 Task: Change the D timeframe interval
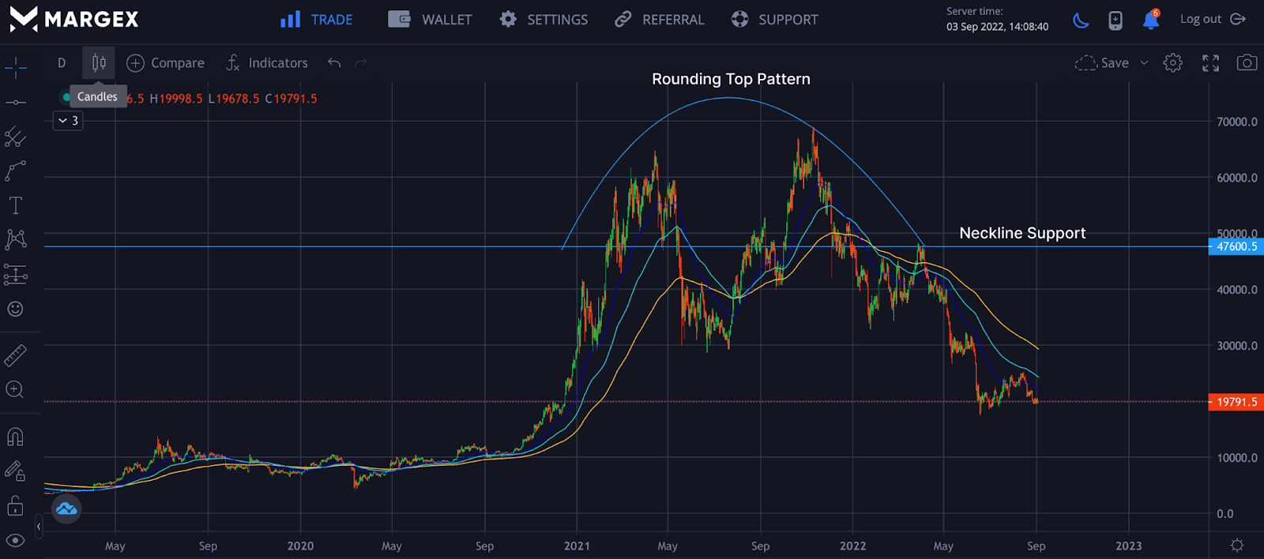pos(62,63)
